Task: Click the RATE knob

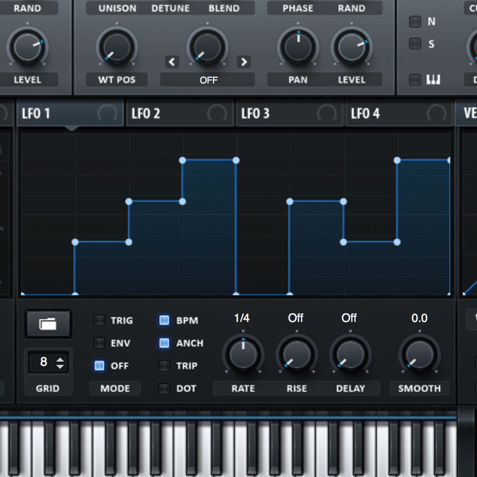Action: (x=243, y=355)
